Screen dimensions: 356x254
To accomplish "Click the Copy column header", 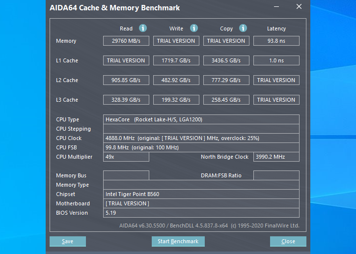I will click(x=226, y=29).
